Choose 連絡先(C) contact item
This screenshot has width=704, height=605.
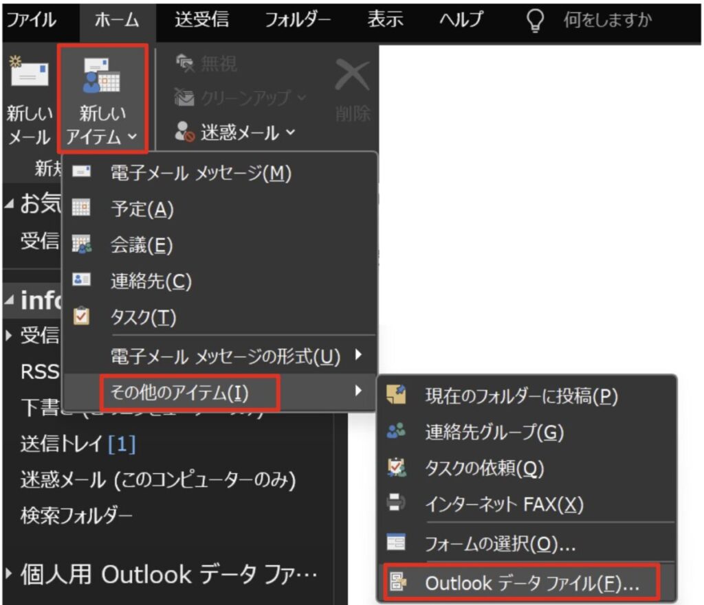pos(151,281)
